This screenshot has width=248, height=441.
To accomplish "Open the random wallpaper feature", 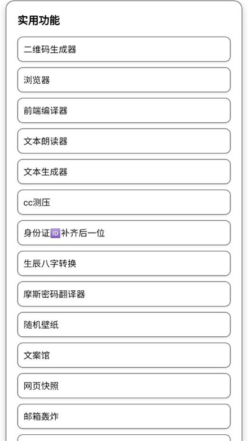I will click(x=124, y=324).
